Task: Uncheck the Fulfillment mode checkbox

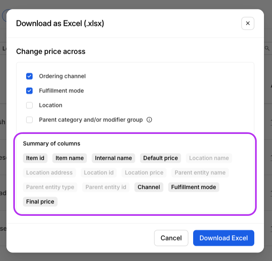Action: pyautogui.click(x=29, y=91)
